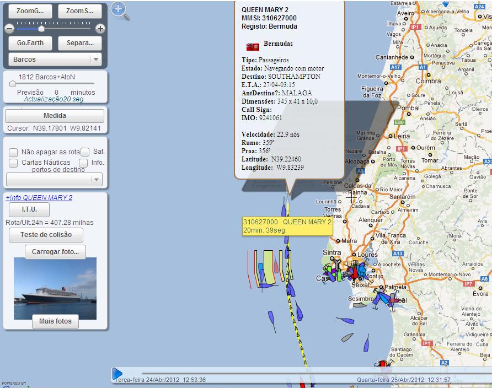Enable Cartas Náuticas checkbox
This screenshot has width=492, height=388.
pos(13,163)
